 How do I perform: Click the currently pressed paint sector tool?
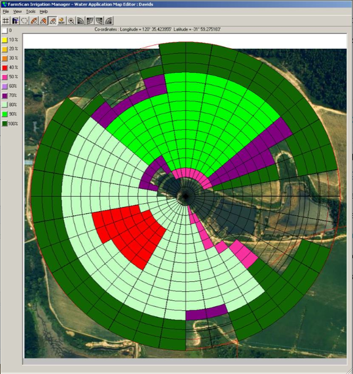point(53,21)
